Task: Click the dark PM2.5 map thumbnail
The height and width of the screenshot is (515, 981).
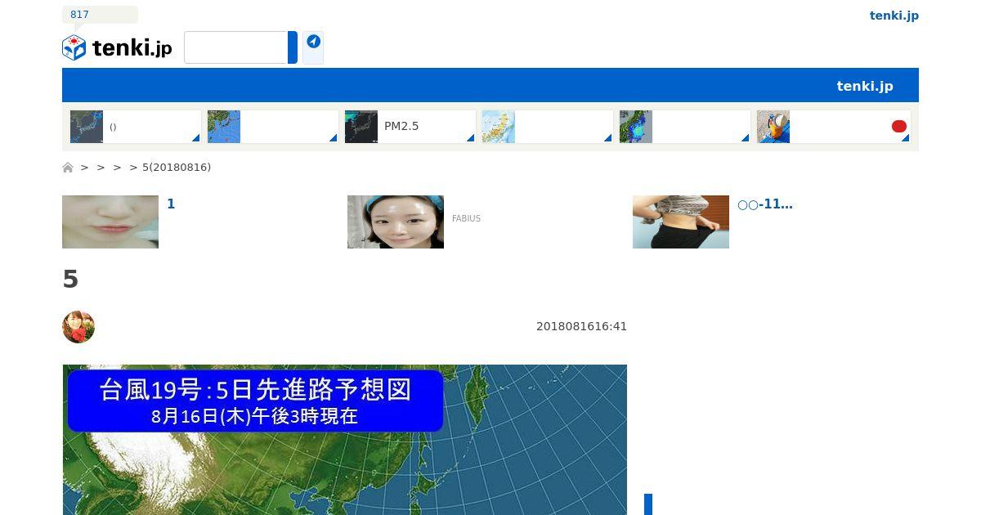Action: pos(361,127)
